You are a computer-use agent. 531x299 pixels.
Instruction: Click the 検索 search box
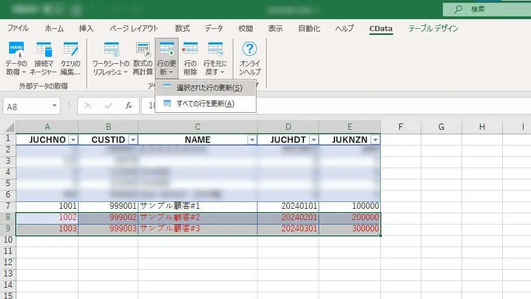click(x=487, y=9)
